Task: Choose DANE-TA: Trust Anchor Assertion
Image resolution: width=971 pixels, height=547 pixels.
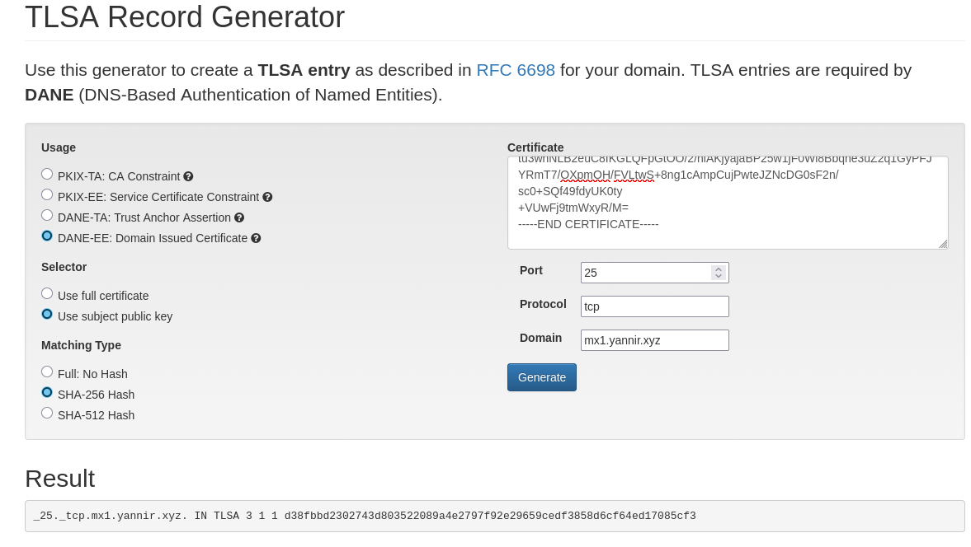Action: point(47,216)
